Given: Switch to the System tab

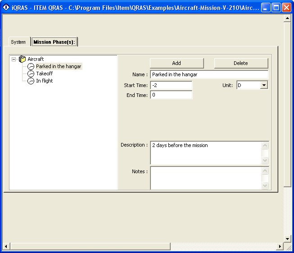Looking at the screenshot, I should [18, 42].
